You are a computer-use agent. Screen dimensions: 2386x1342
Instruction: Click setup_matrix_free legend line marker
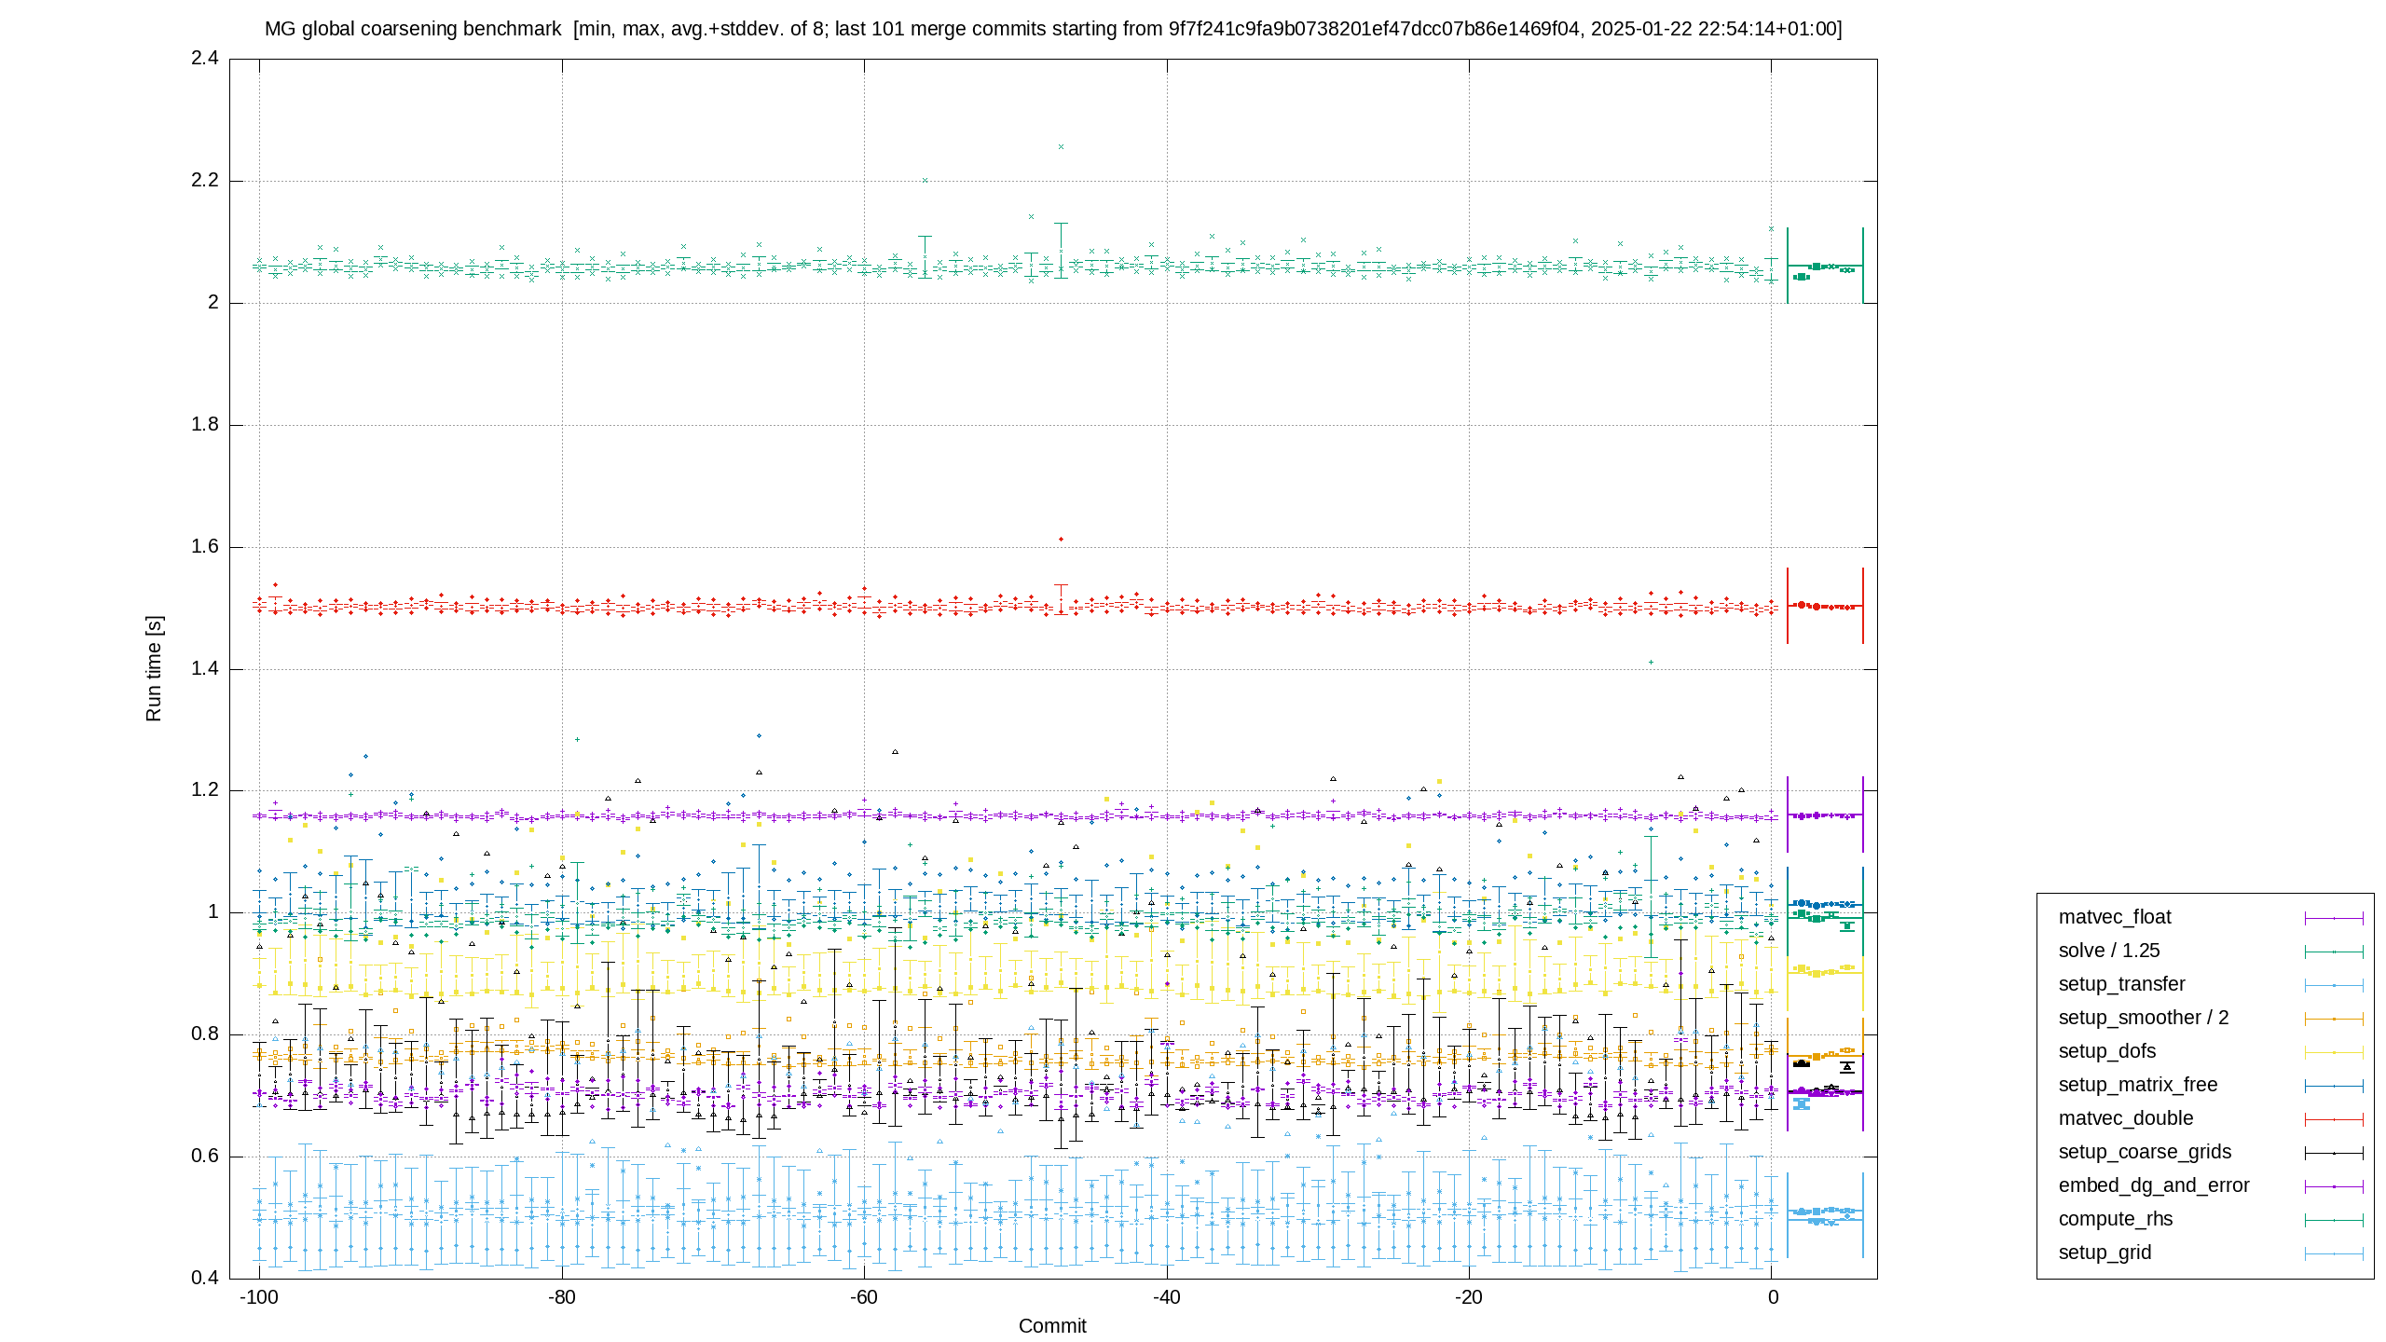(2334, 1086)
